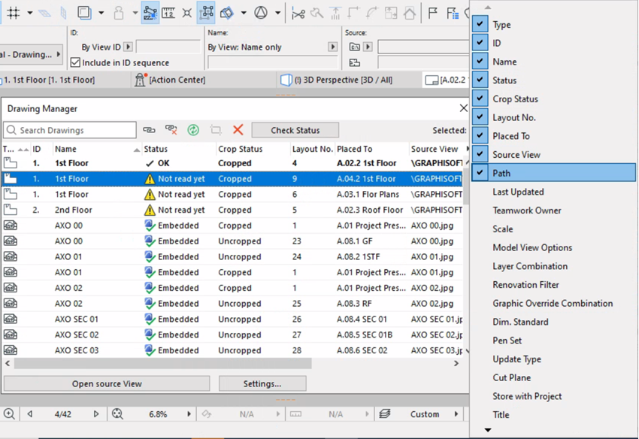Go to previous layout arrow

[30, 414]
